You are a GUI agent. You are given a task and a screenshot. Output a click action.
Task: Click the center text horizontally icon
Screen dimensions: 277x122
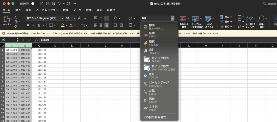(101, 25)
